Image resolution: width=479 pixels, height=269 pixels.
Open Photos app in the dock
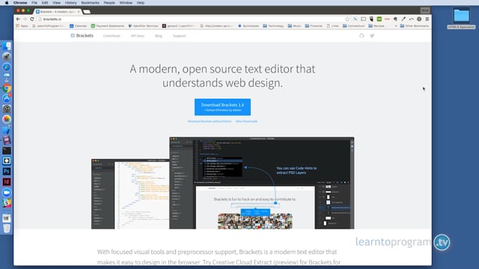pos(7,120)
